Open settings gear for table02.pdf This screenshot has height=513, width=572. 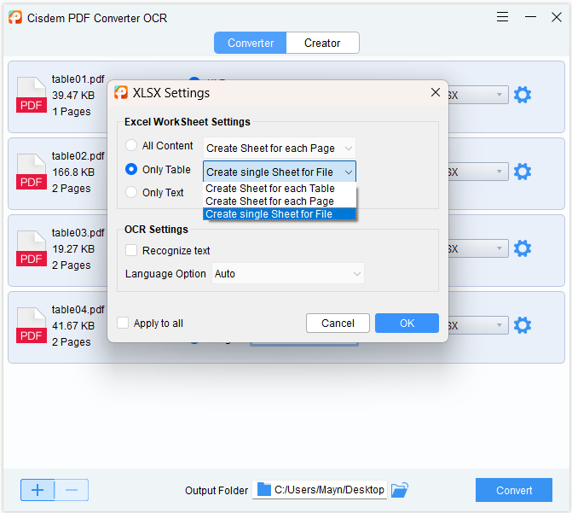tap(523, 172)
